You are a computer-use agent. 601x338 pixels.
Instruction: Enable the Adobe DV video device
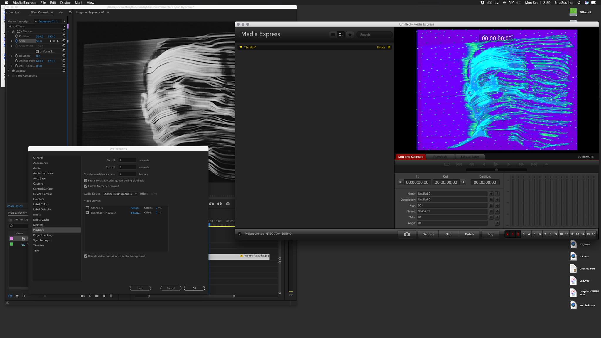87,208
